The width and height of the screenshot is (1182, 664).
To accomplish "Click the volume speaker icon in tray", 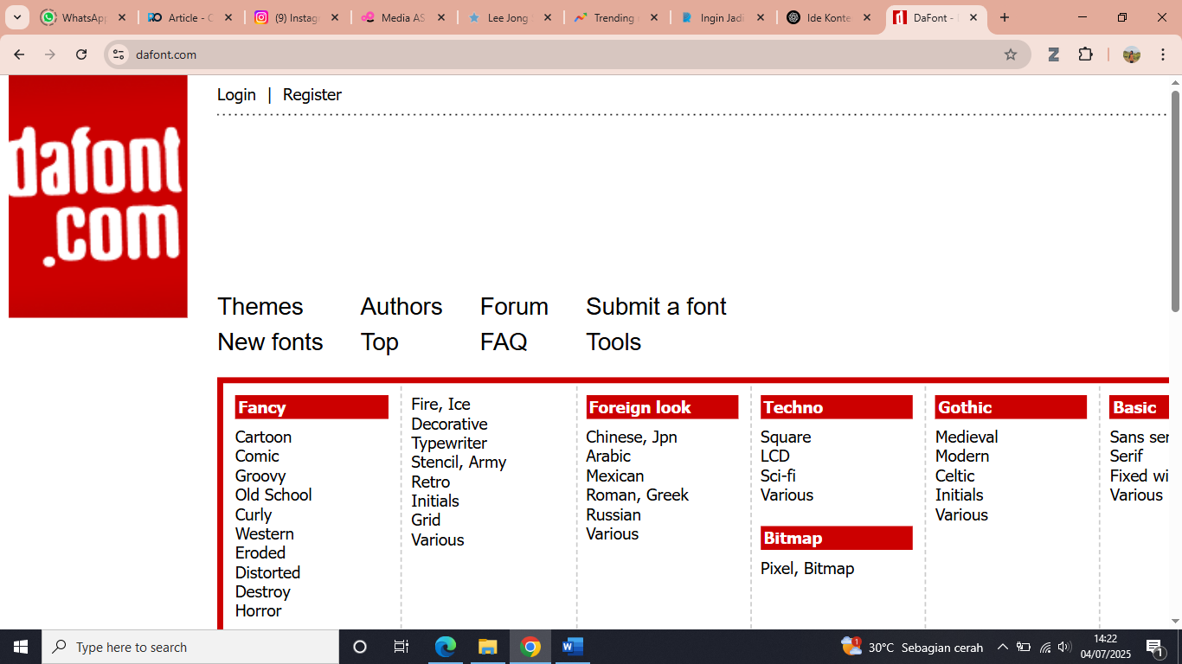I will click(1064, 647).
